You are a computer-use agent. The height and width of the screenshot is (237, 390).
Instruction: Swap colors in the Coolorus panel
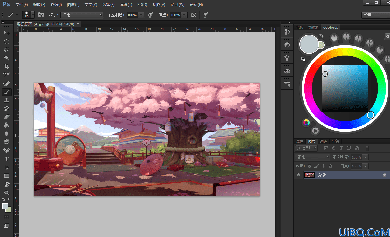[x=321, y=36]
